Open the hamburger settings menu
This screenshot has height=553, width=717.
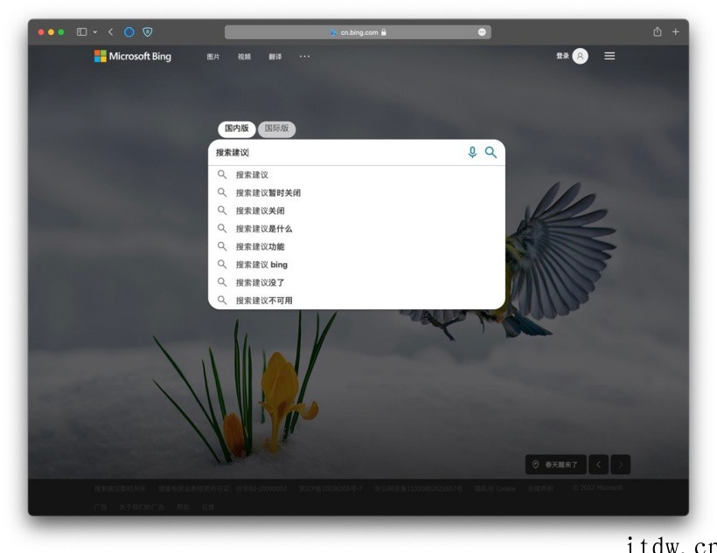click(x=609, y=56)
